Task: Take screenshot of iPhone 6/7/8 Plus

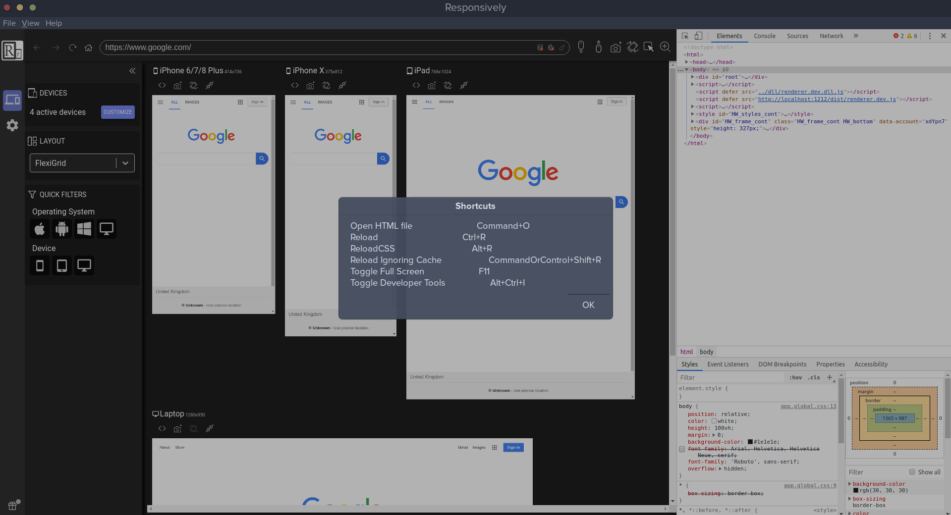Action: tap(177, 86)
